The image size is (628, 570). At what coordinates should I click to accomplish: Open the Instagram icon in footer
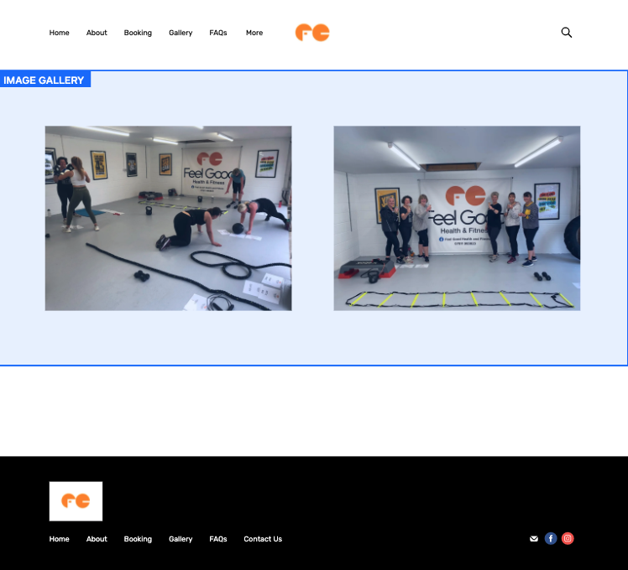[x=568, y=539]
